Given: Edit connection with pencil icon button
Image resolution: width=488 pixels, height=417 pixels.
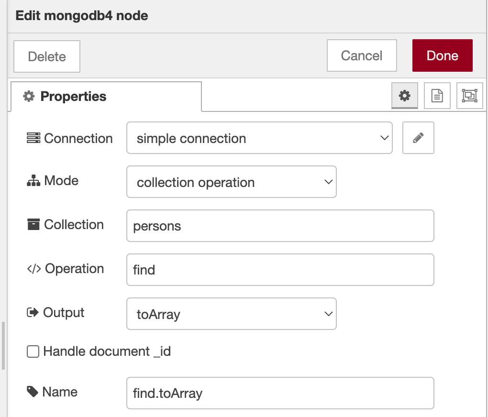Looking at the screenshot, I should click(418, 138).
